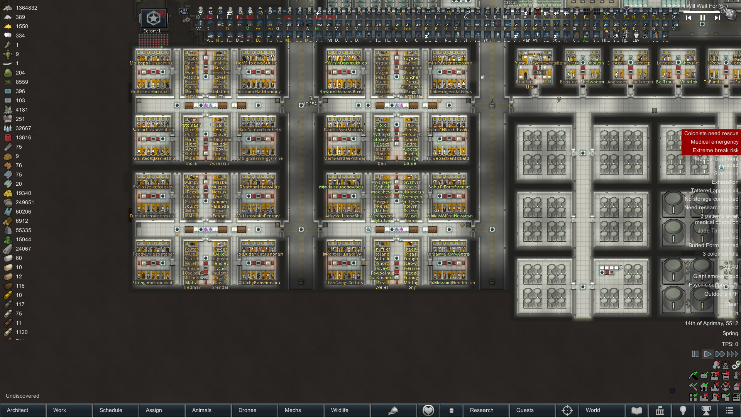
Task: Open the main menu list icon
Action: (x=729, y=410)
